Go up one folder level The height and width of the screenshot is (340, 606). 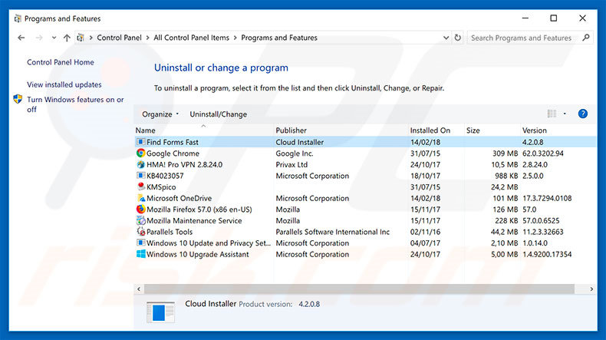click(x=67, y=38)
